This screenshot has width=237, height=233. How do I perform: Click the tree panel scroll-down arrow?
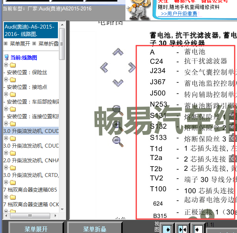[62, 209]
